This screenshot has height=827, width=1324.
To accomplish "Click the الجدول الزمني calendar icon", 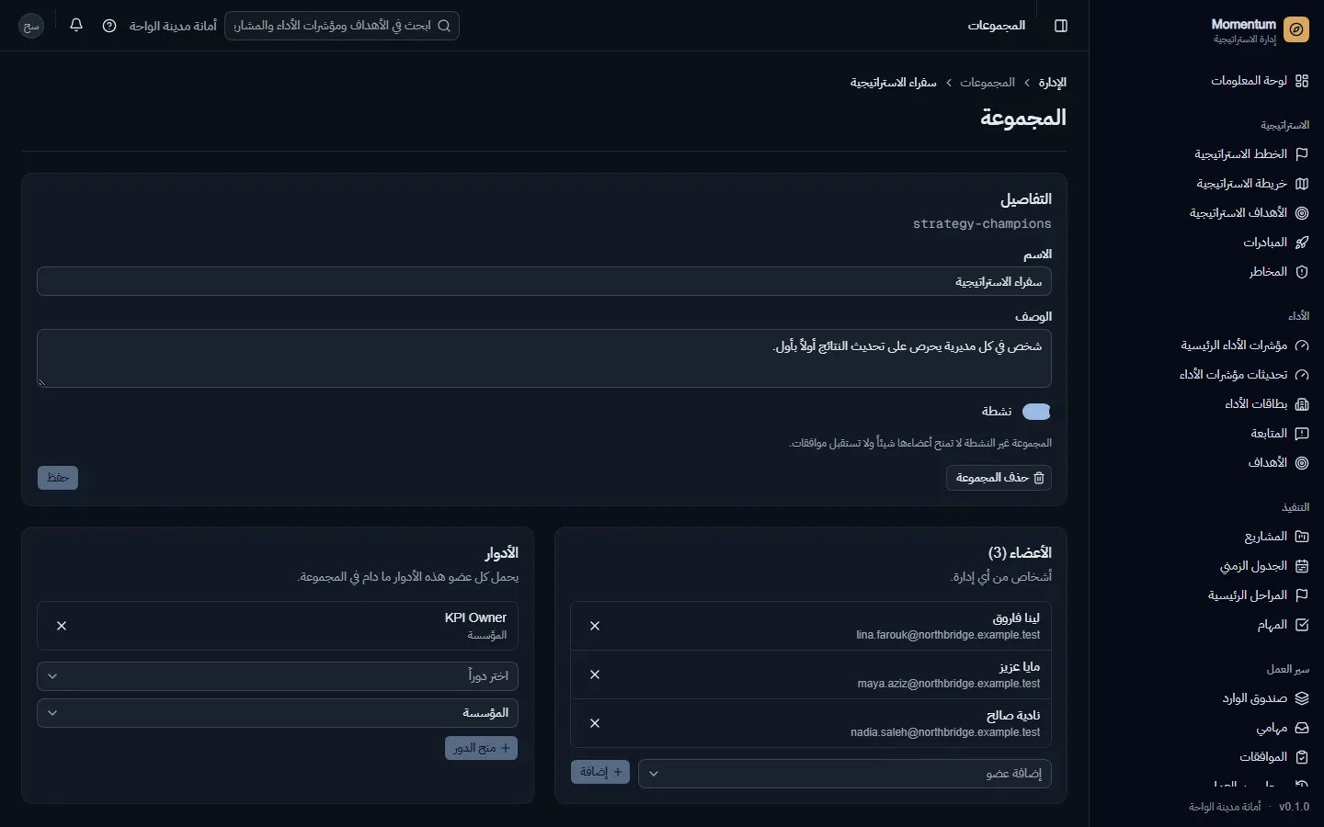I will pos(1302,566).
